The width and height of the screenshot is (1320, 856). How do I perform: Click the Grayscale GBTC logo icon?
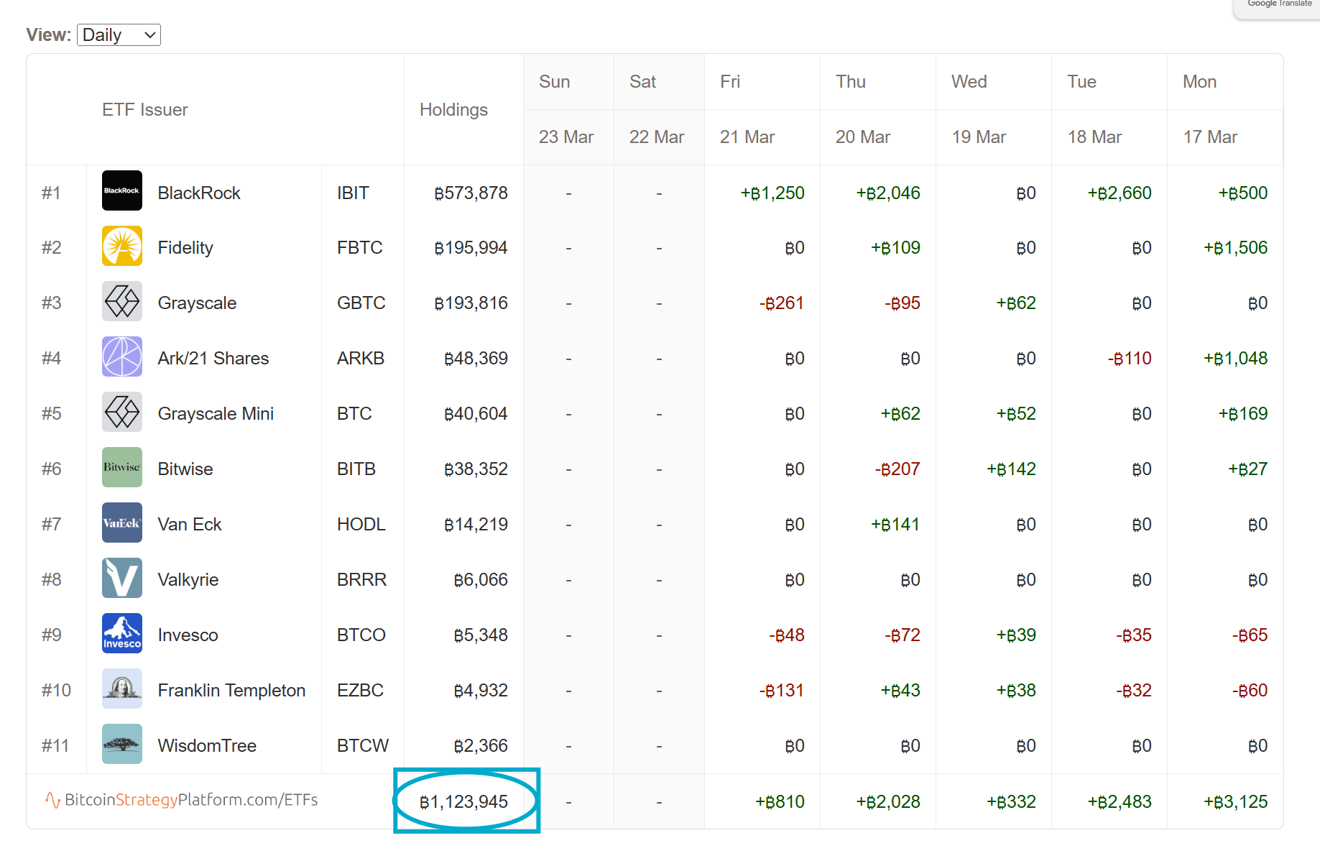coord(121,302)
